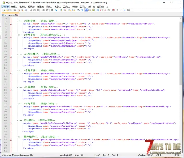
Task: Toggle word wrap in the toolbar
Action: 79,10
